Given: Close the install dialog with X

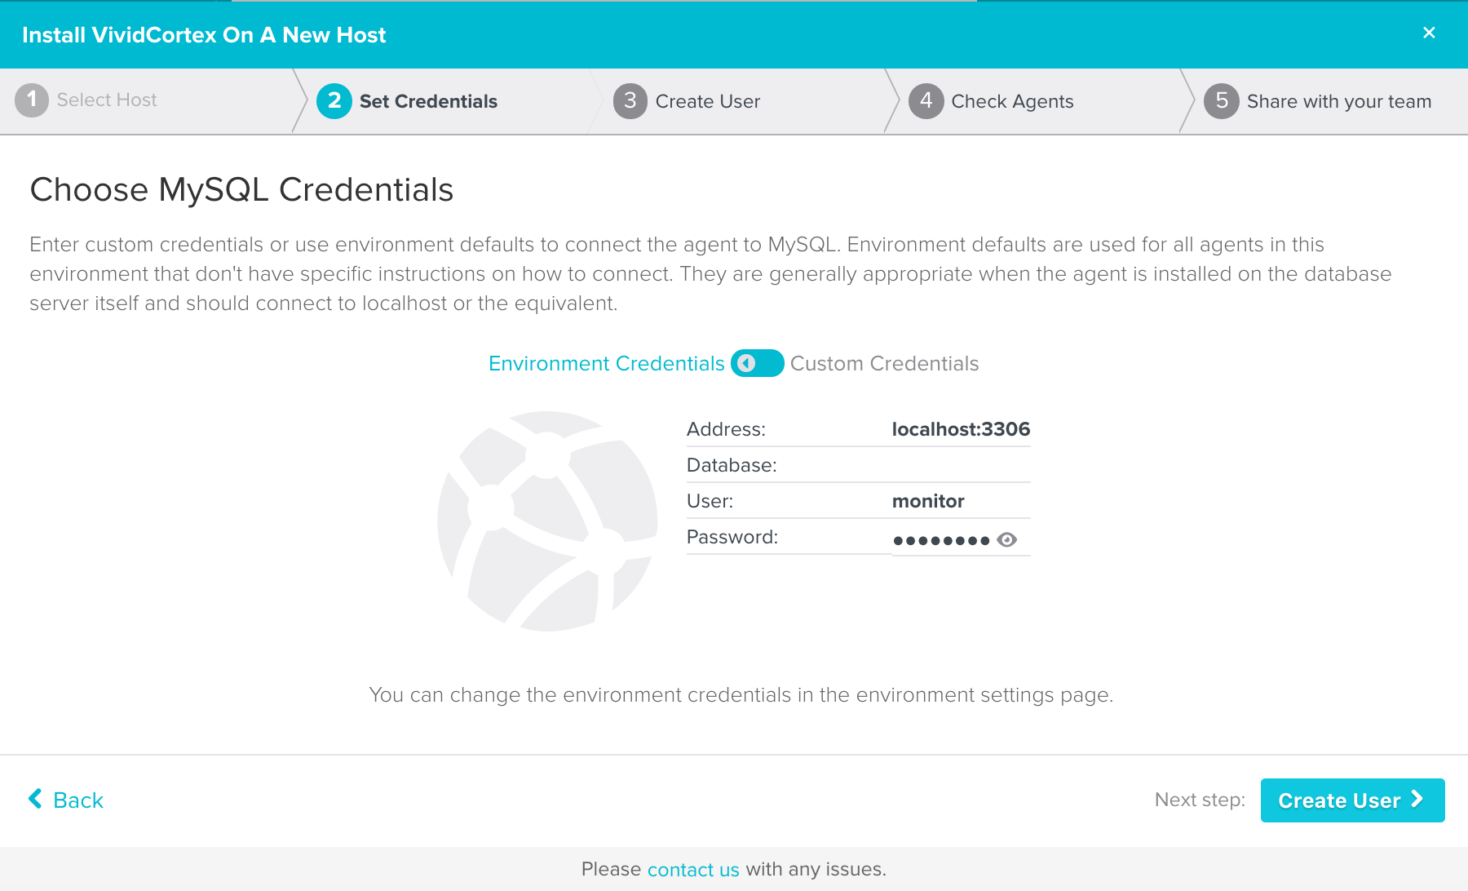Looking at the screenshot, I should (1429, 33).
